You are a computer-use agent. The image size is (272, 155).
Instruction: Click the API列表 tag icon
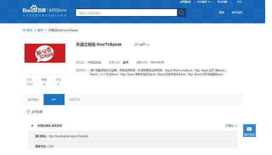28,112
